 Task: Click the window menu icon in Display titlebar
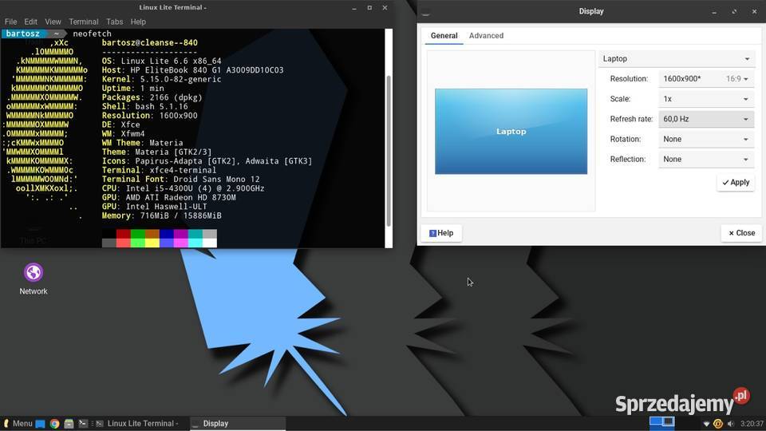[x=425, y=14]
